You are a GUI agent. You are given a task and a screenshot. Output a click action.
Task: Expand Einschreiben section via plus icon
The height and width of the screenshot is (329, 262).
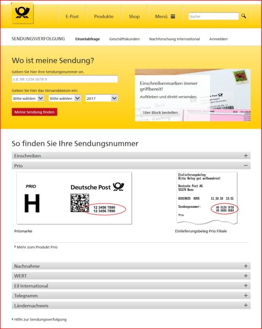coord(246,156)
